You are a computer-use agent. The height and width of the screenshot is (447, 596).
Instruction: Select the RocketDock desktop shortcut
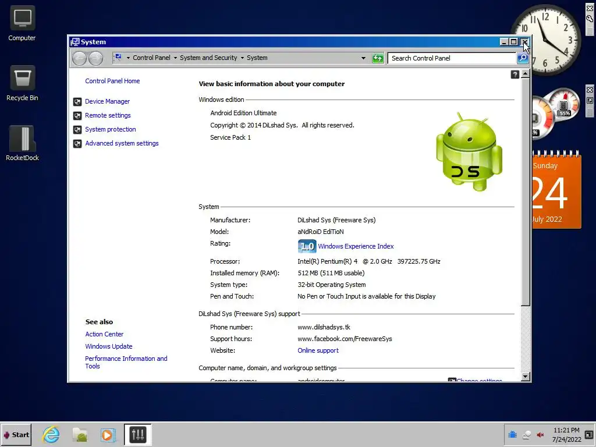(22, 143)
